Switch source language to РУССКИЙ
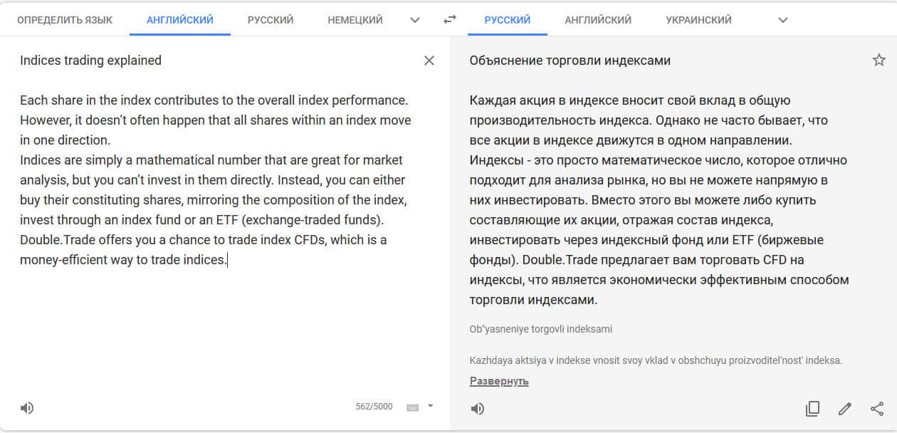Image resolution: width=897 pixels, height=433 pixels. 271,20
